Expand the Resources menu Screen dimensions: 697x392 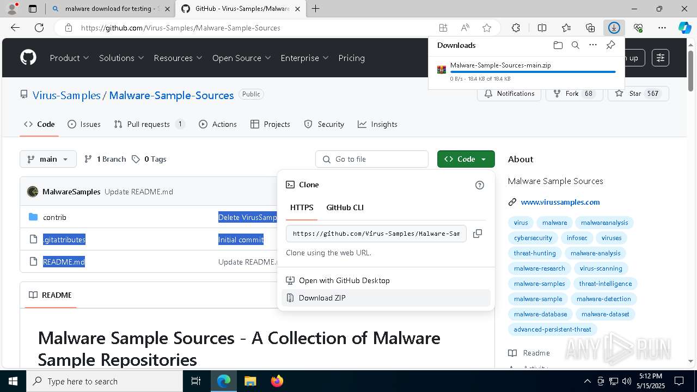coord(178,58)
